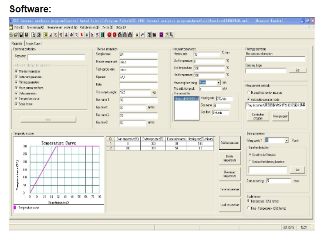Open the Help menu

click(121, 27)
